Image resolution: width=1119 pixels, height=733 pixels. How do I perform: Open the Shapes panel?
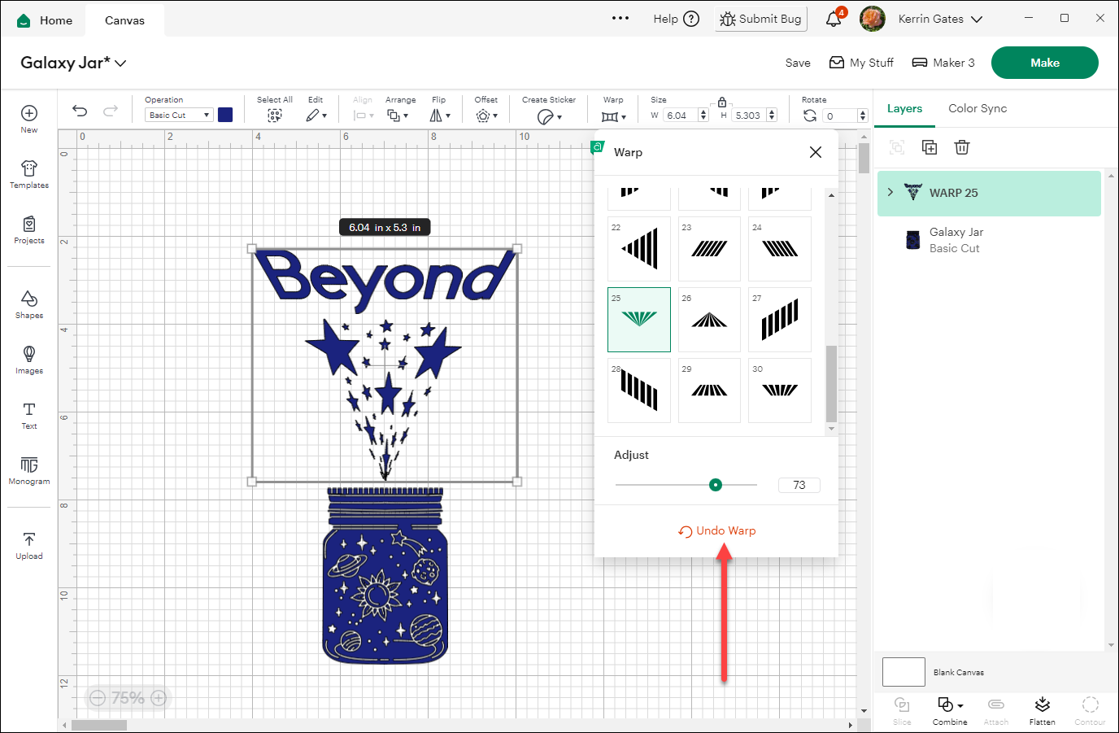(x=28, y=305)
